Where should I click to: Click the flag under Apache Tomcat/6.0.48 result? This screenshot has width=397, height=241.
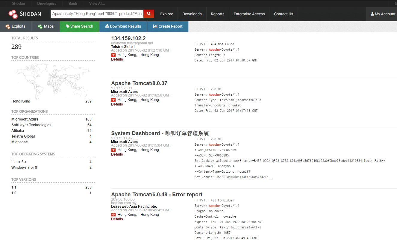tap(113, 215)
